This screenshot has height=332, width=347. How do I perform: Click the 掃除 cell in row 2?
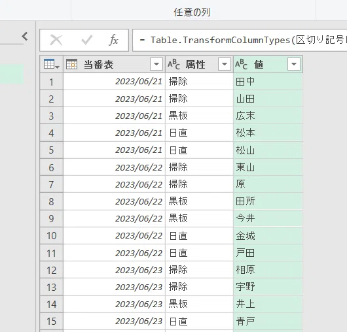200,99
